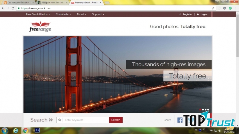Click the Enter Keywords search field
The height and width of the screenshot is (134, 239).
click(86, 120)
